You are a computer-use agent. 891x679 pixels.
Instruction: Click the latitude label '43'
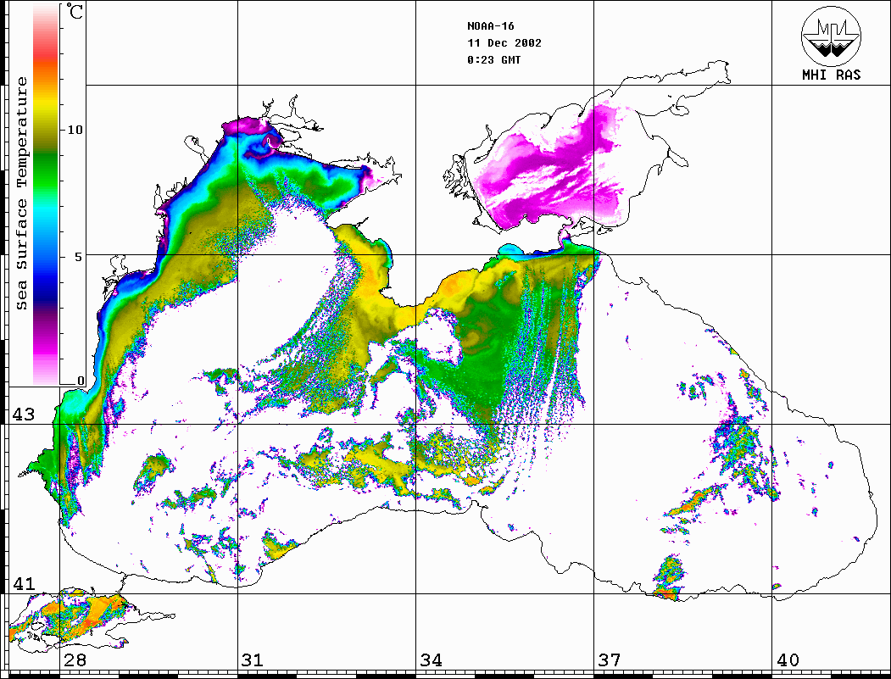23,415
